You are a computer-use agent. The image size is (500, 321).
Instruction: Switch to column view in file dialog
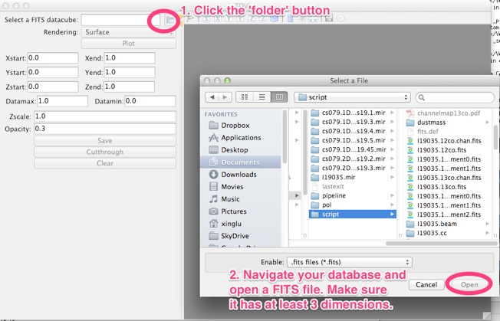tap(279, 97)
